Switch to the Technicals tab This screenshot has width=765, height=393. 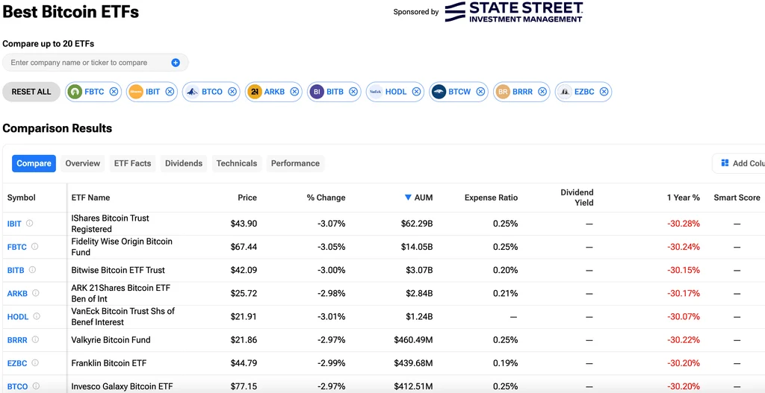point(237,163)
